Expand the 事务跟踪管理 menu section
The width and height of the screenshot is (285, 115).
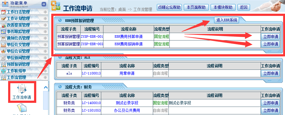pyautogui.click(x=45, y=32)
